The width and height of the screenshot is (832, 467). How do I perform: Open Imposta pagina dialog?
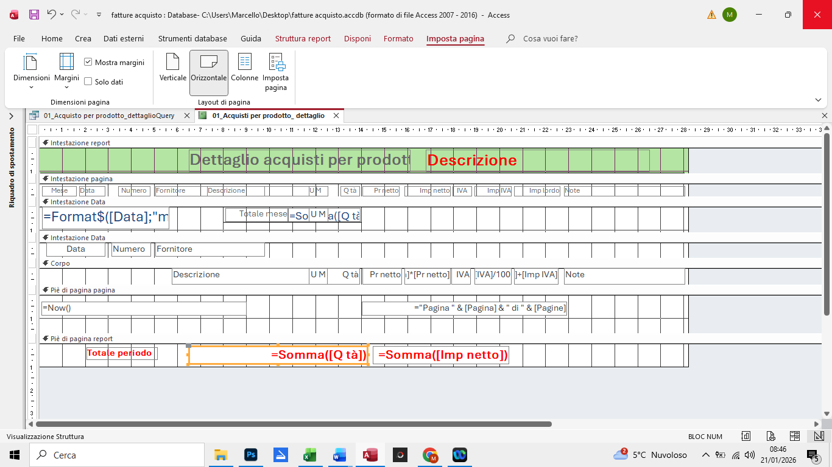coord(276,71)
